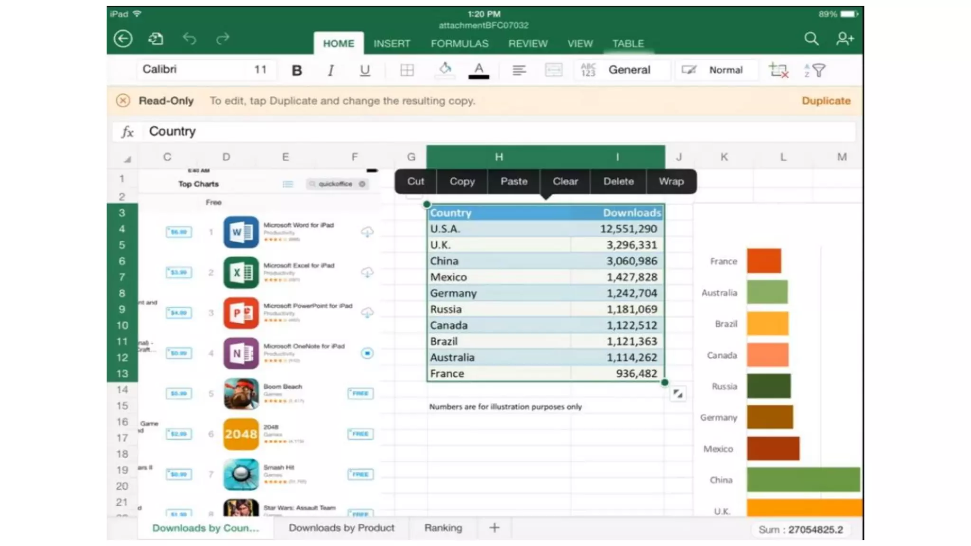Click the redo arrow icon
Viewport: 971px width, 546px height.
click(x=222, y=39)
